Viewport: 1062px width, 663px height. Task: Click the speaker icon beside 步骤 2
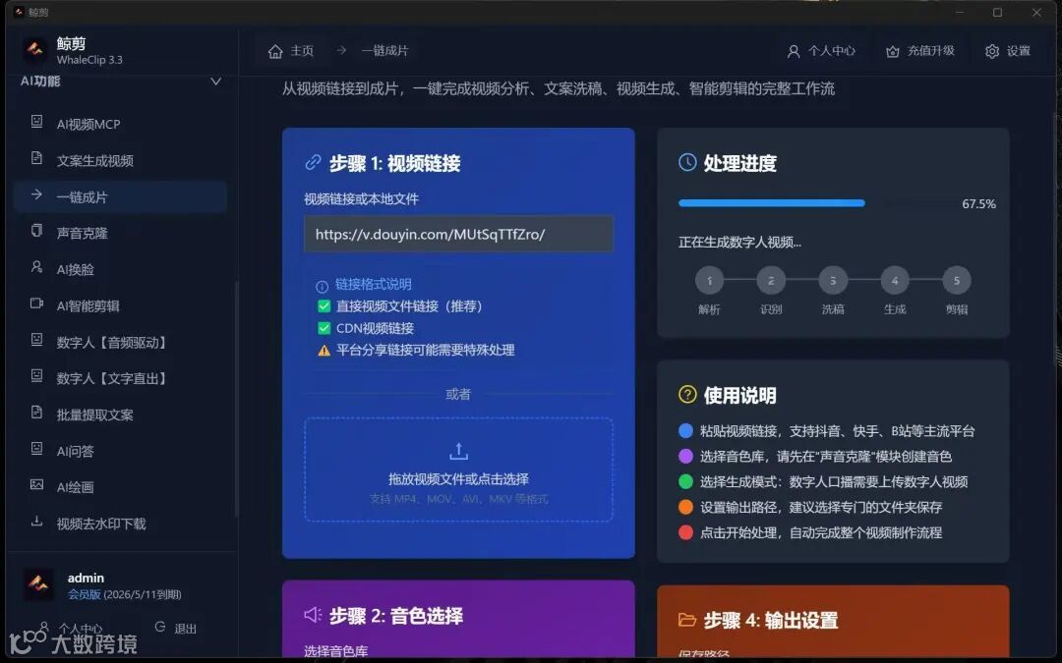point(313,615)
